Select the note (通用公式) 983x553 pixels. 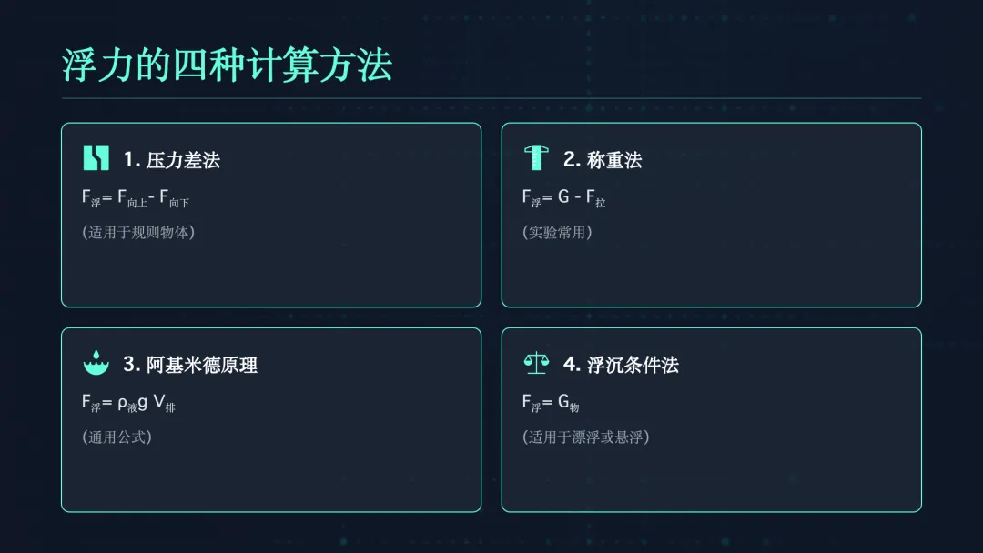[117, 437]
